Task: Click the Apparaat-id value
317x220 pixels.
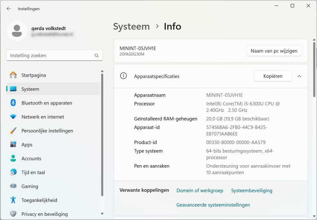Action: pos(236,130)
